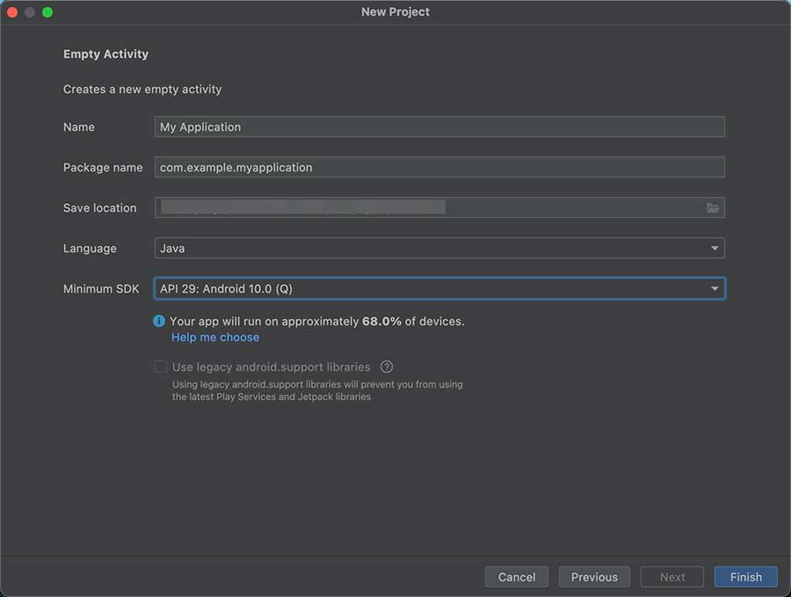
Task: Focus the Name field containing My Application
Action: point(439,127)
